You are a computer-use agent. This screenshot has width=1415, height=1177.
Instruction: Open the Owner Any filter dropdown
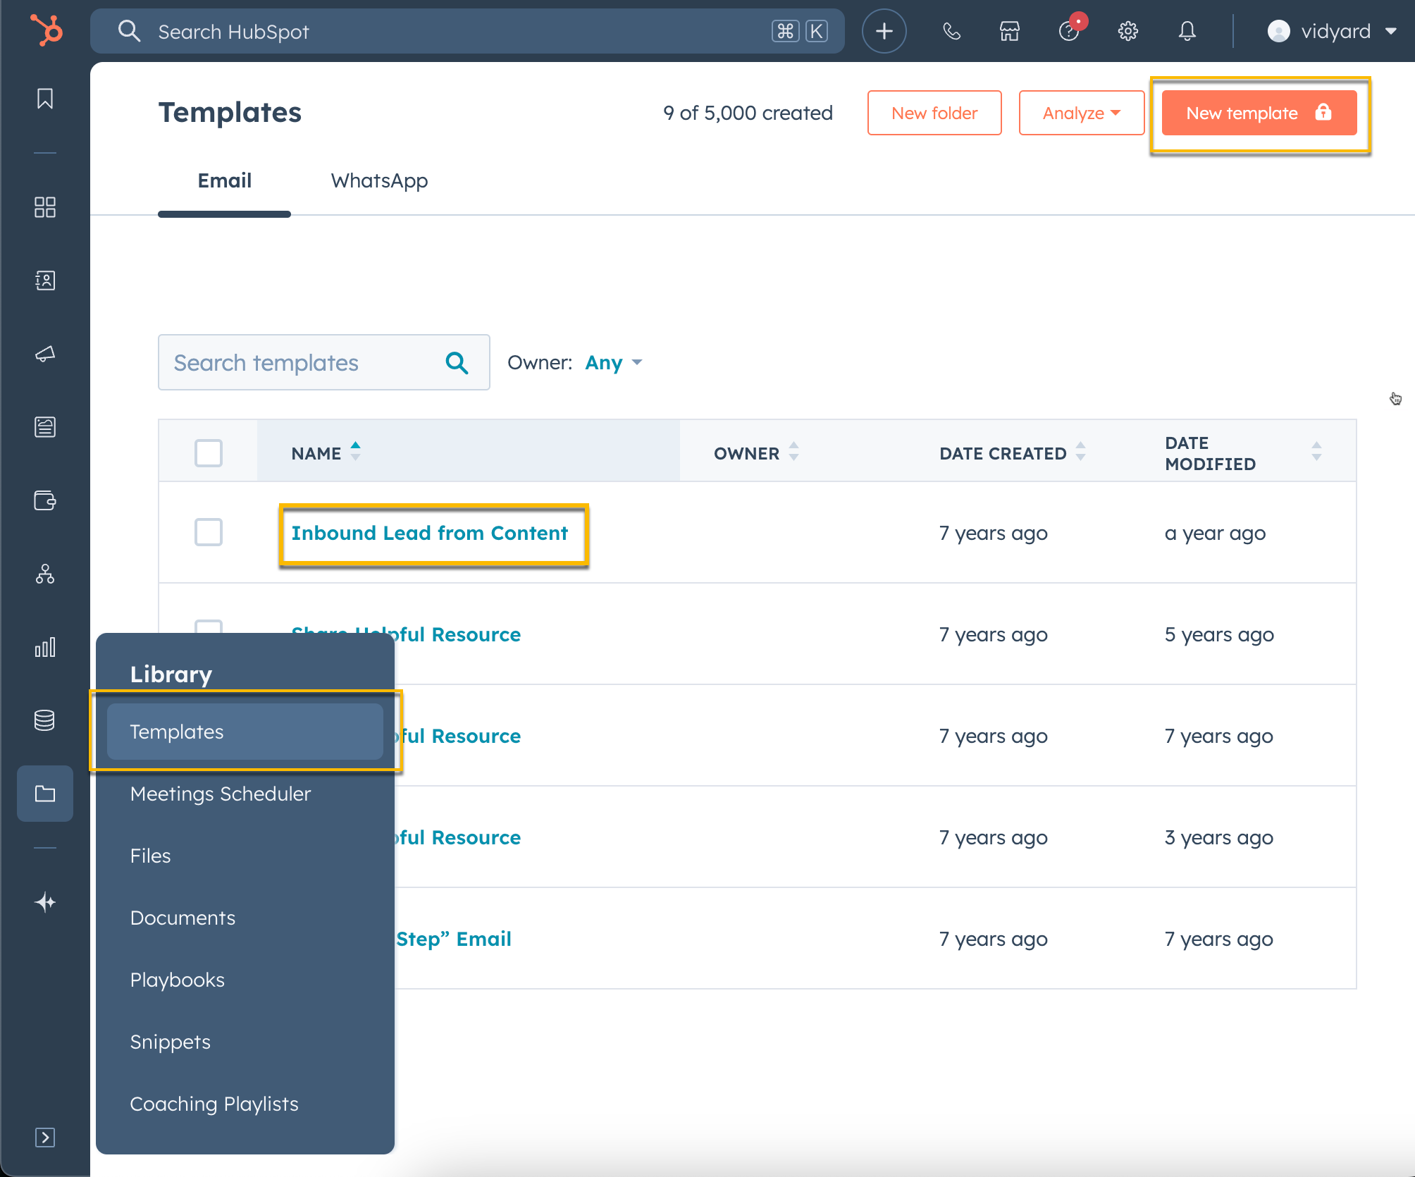[x=613, y=363]
